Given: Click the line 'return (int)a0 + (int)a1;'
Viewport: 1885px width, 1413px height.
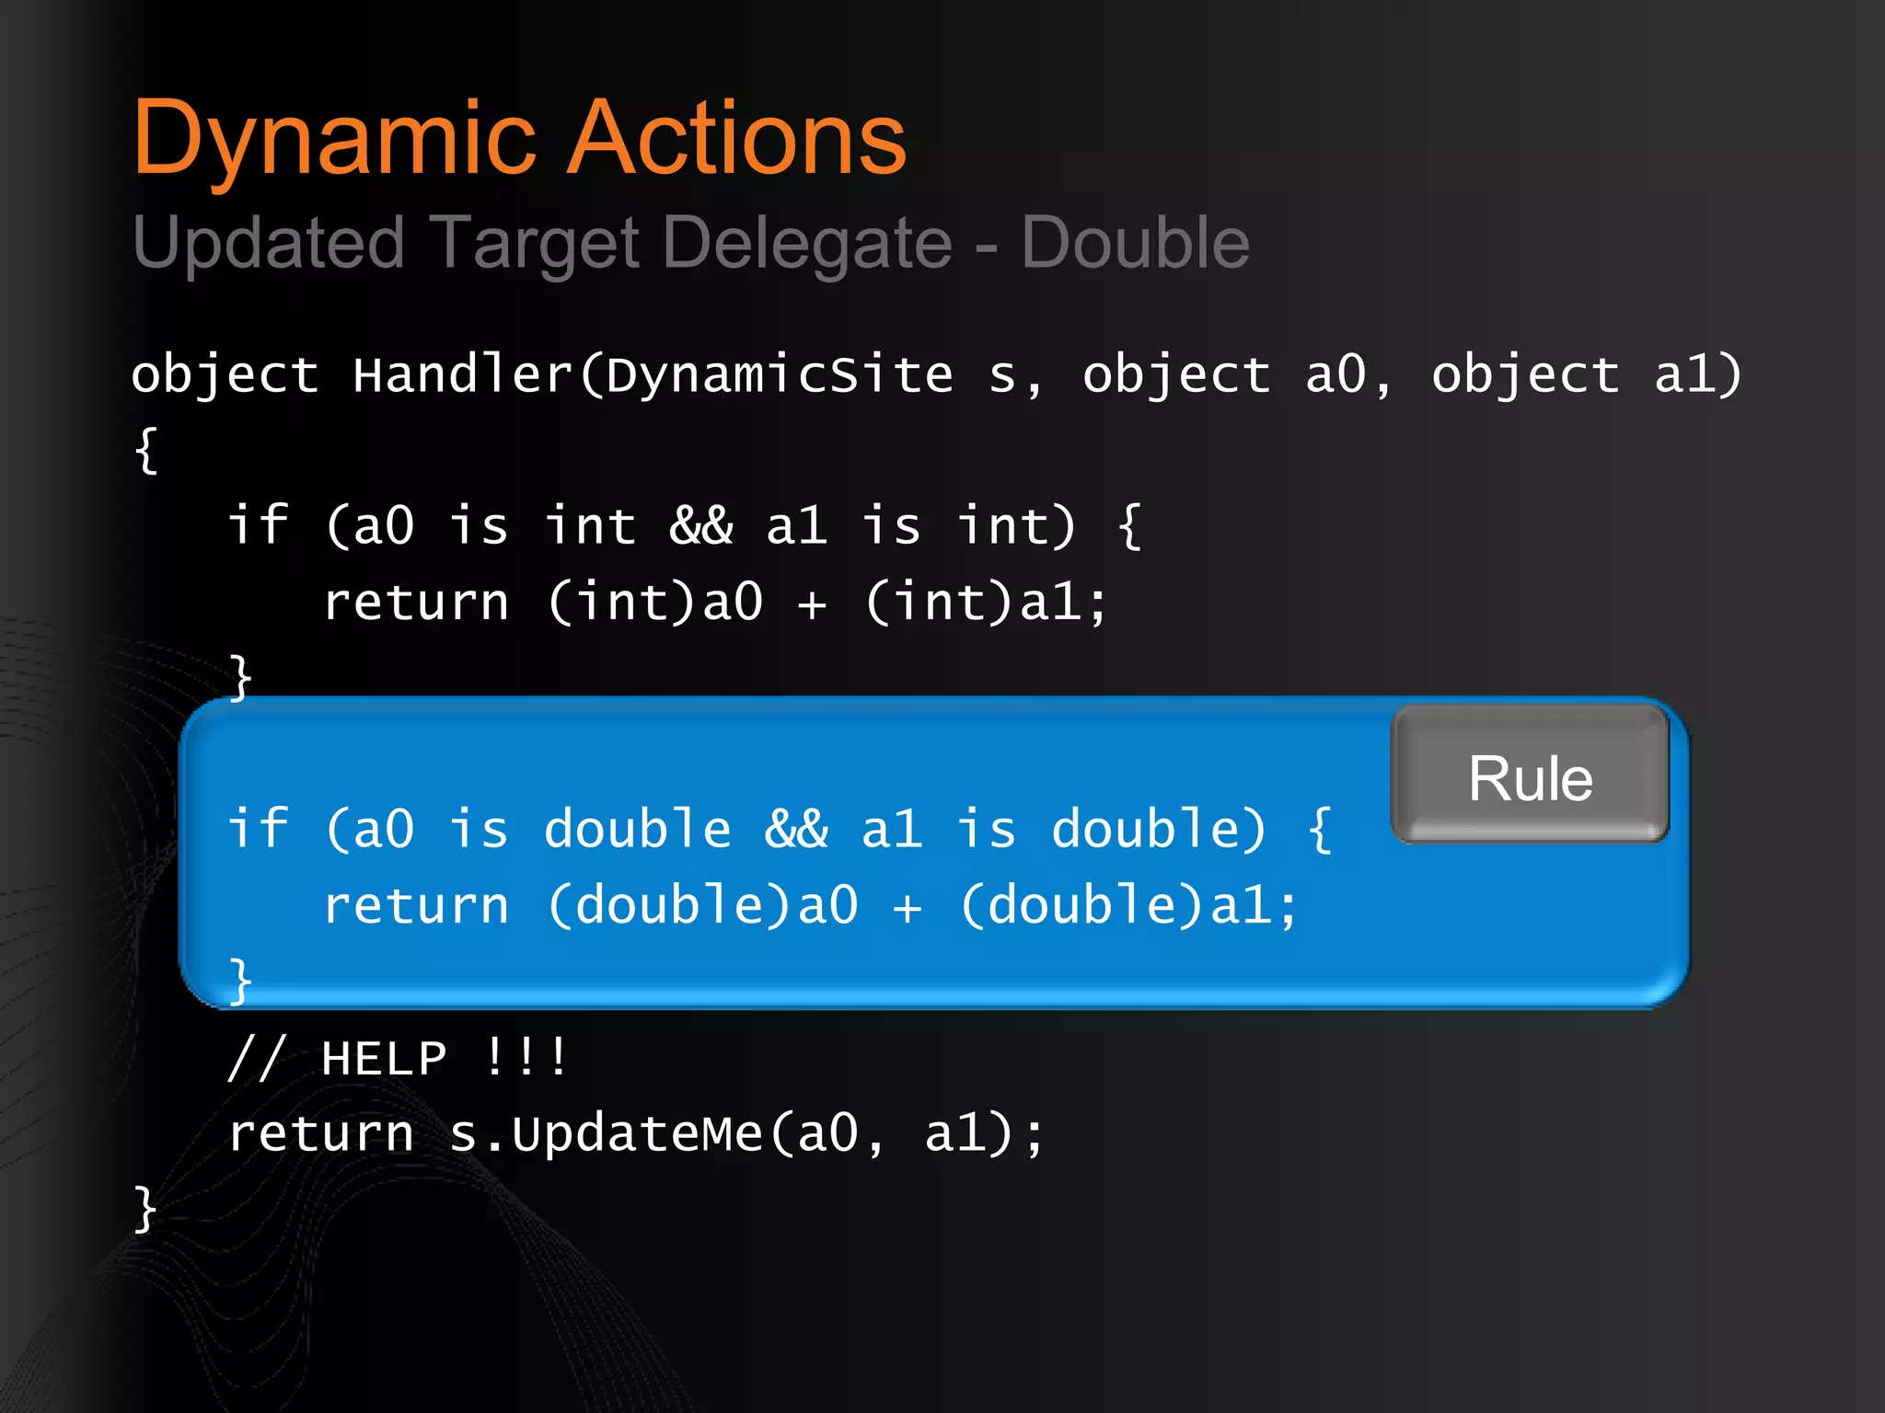Looking at the screenshot, I should pyautogui.click(x=715, y=602).
